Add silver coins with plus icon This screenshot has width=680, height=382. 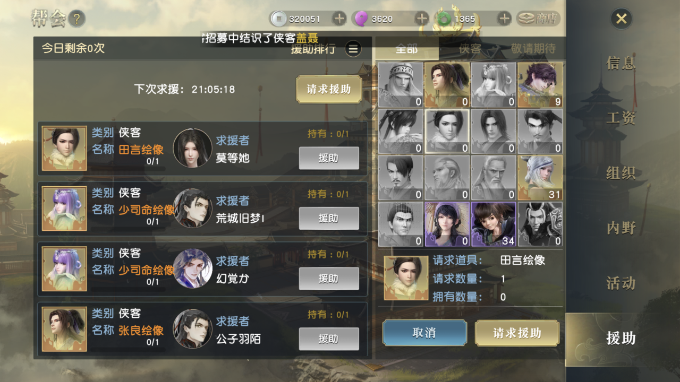click(x=339, y=19)
